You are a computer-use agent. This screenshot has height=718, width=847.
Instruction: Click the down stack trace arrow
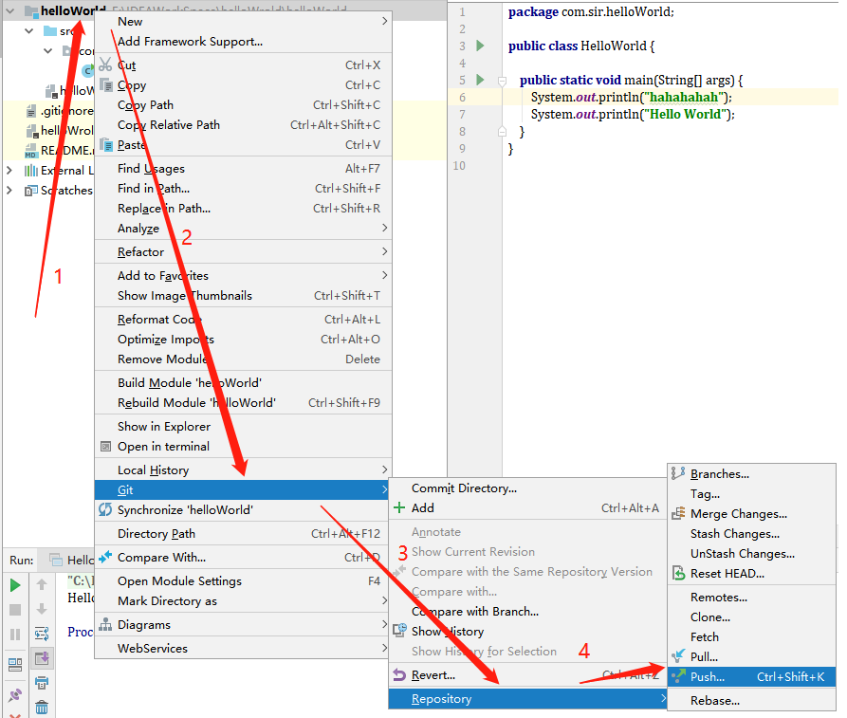pyautogui.click(x=42, y=609)
